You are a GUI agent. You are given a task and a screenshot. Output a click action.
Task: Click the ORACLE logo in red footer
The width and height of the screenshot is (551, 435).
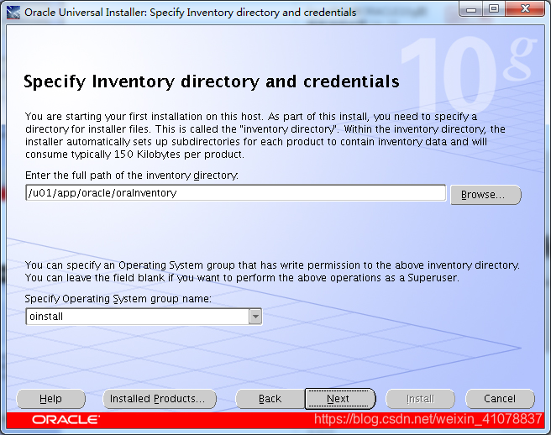click(x=66, y=420)
